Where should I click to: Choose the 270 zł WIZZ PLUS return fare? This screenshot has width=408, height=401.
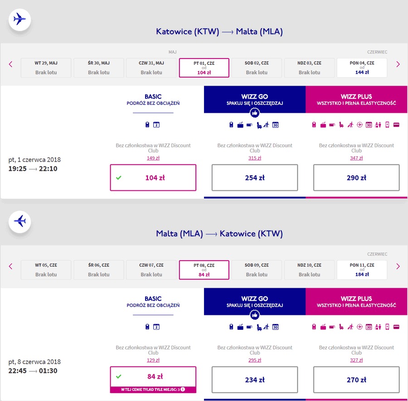tap(356, 380)
